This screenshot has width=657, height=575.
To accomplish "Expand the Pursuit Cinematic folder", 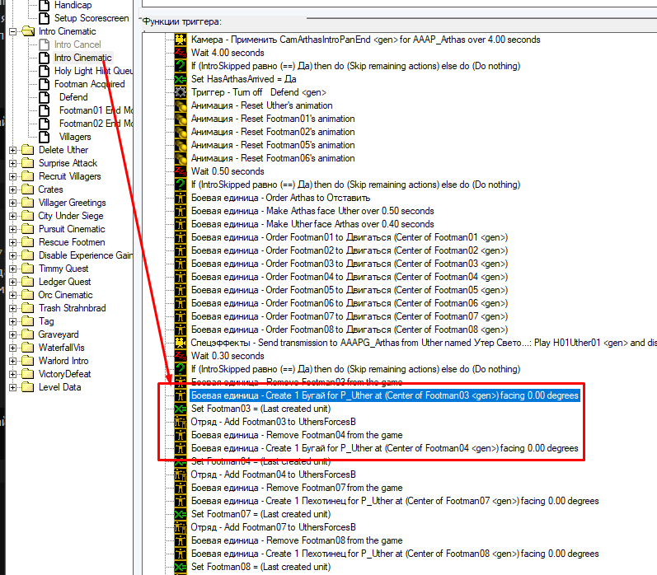I will click(13, 229).
